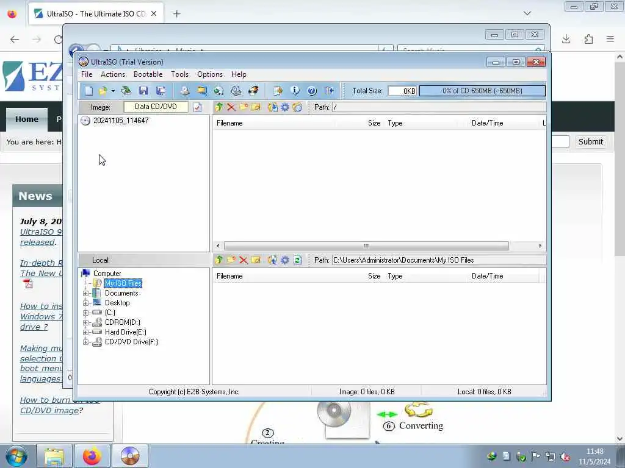
Task: Expand the Desktop tree node
Action: (x=85, y=303)
